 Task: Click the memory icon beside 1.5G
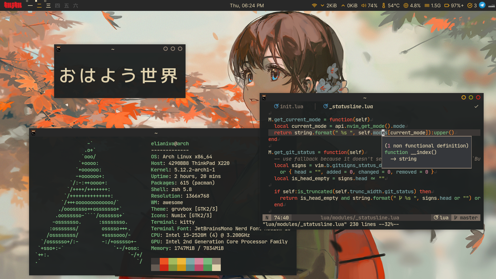(x=427, y=5)
